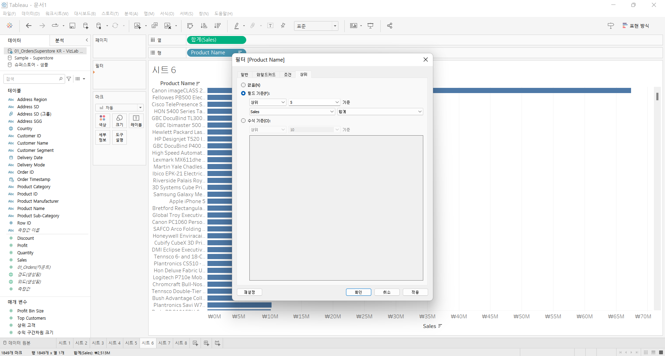The height and width of the screenshot is (356, 665).
Task: Open the data pane view options dropdown
Action: (x=80, y=79)
